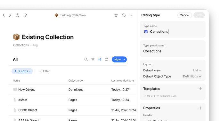This screenshot has width=221, height=121.
Task: Open the graph view dots icon
Action: coord(25,15)
